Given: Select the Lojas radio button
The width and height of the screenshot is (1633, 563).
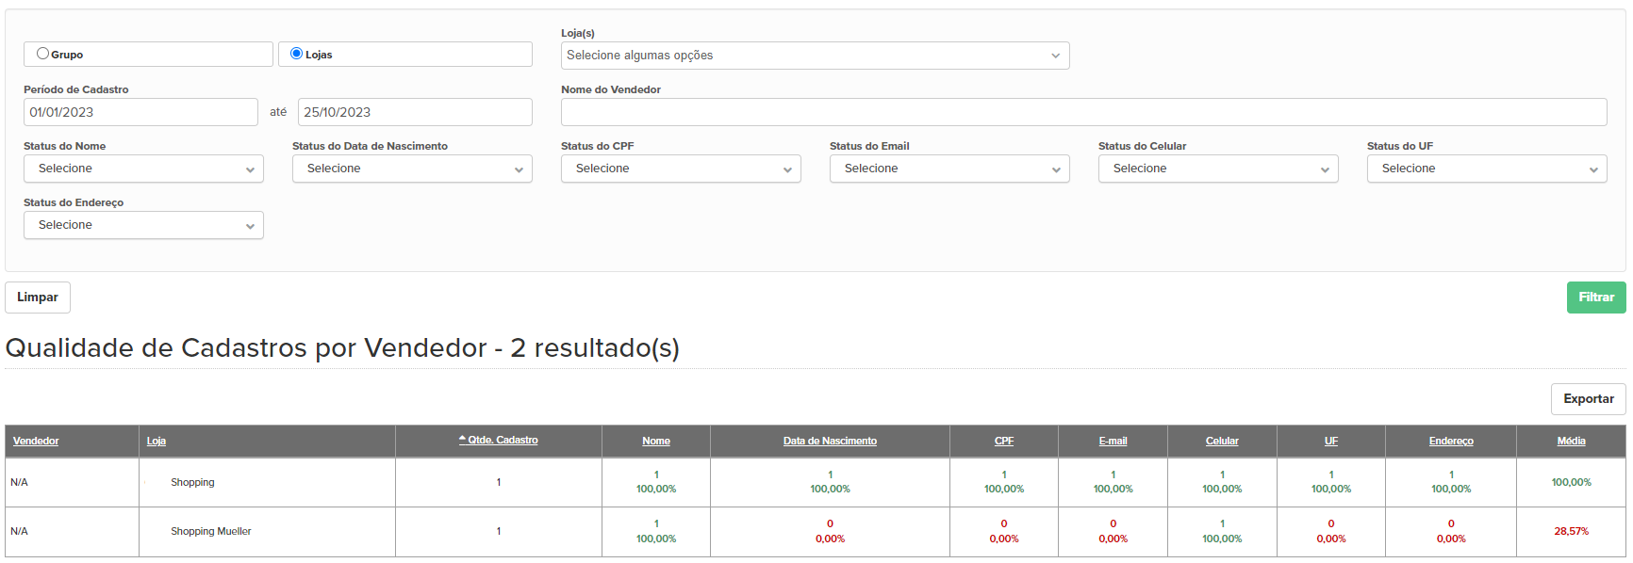Looking at the screenshot, I should [x=296, y=54].
